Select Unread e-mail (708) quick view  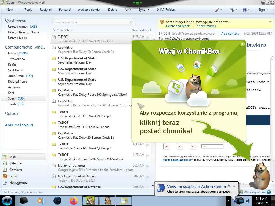[22, 27]
